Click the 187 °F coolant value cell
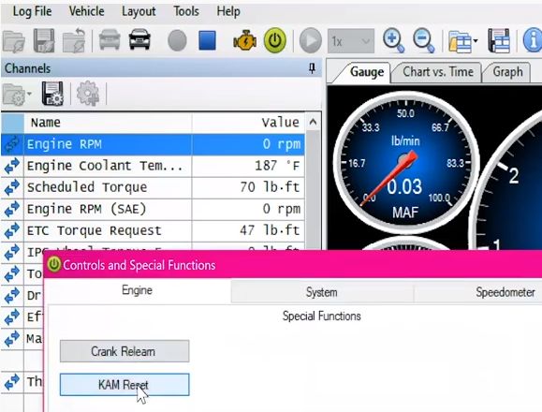542x412 pixels. tap(248, 166)
